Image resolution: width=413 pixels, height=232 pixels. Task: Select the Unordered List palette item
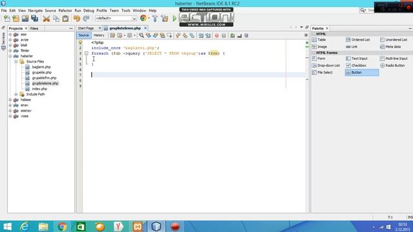click(394, 40)
